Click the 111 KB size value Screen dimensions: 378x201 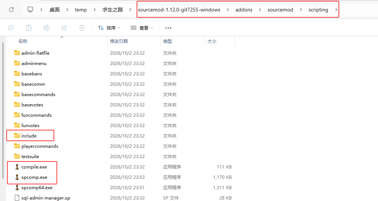224,167
